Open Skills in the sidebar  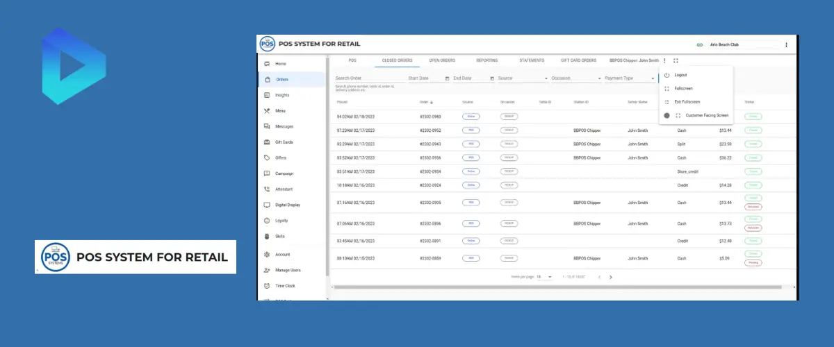291,236
